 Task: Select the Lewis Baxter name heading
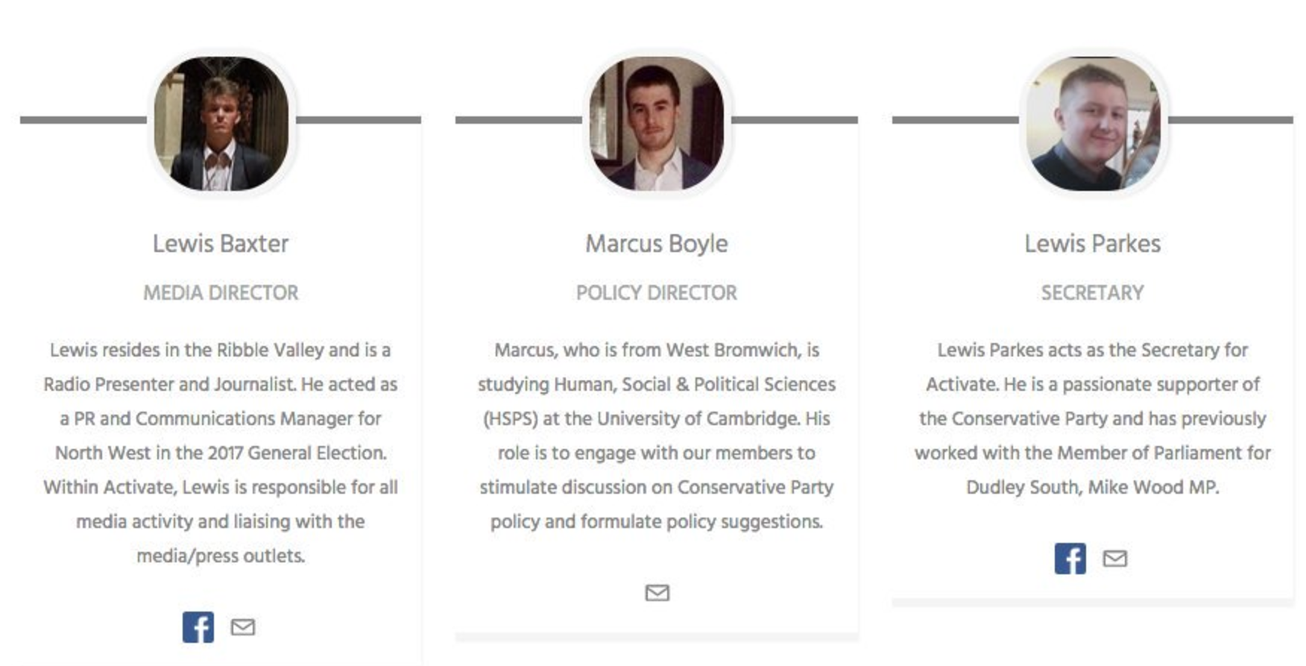tap(221, 244)
